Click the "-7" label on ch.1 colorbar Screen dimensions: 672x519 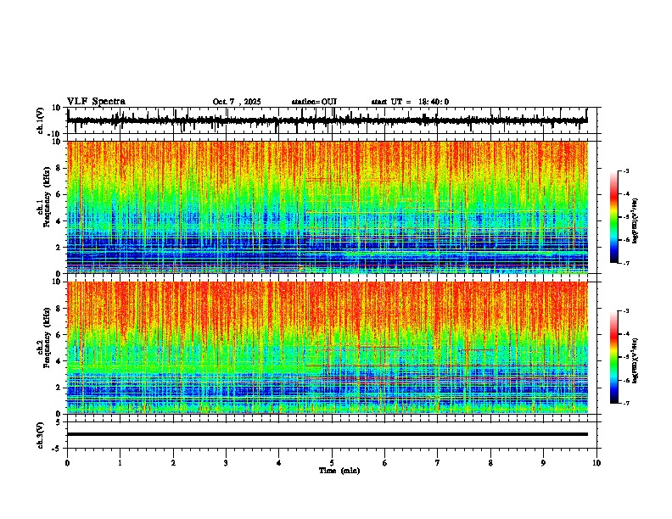pos(625,263)
